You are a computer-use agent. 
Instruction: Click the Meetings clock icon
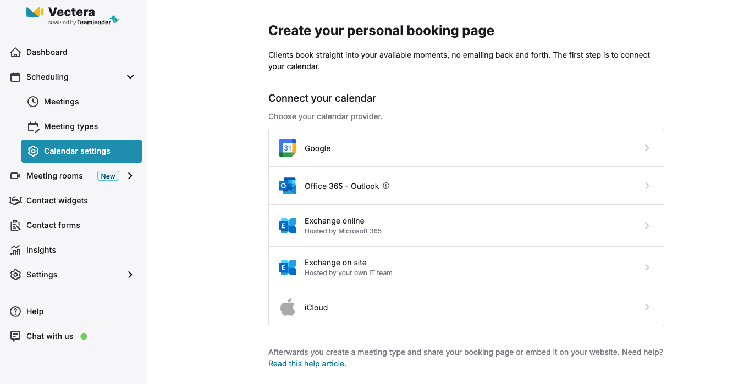point(33,102)
